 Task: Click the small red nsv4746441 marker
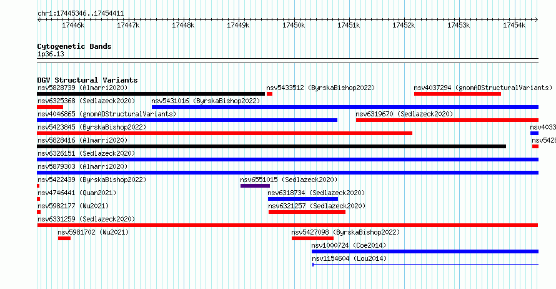click(x=39, y=199)
